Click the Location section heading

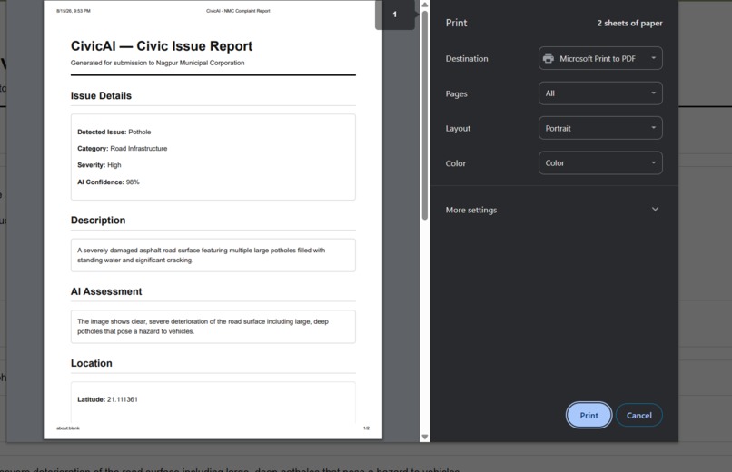[92, 363]
